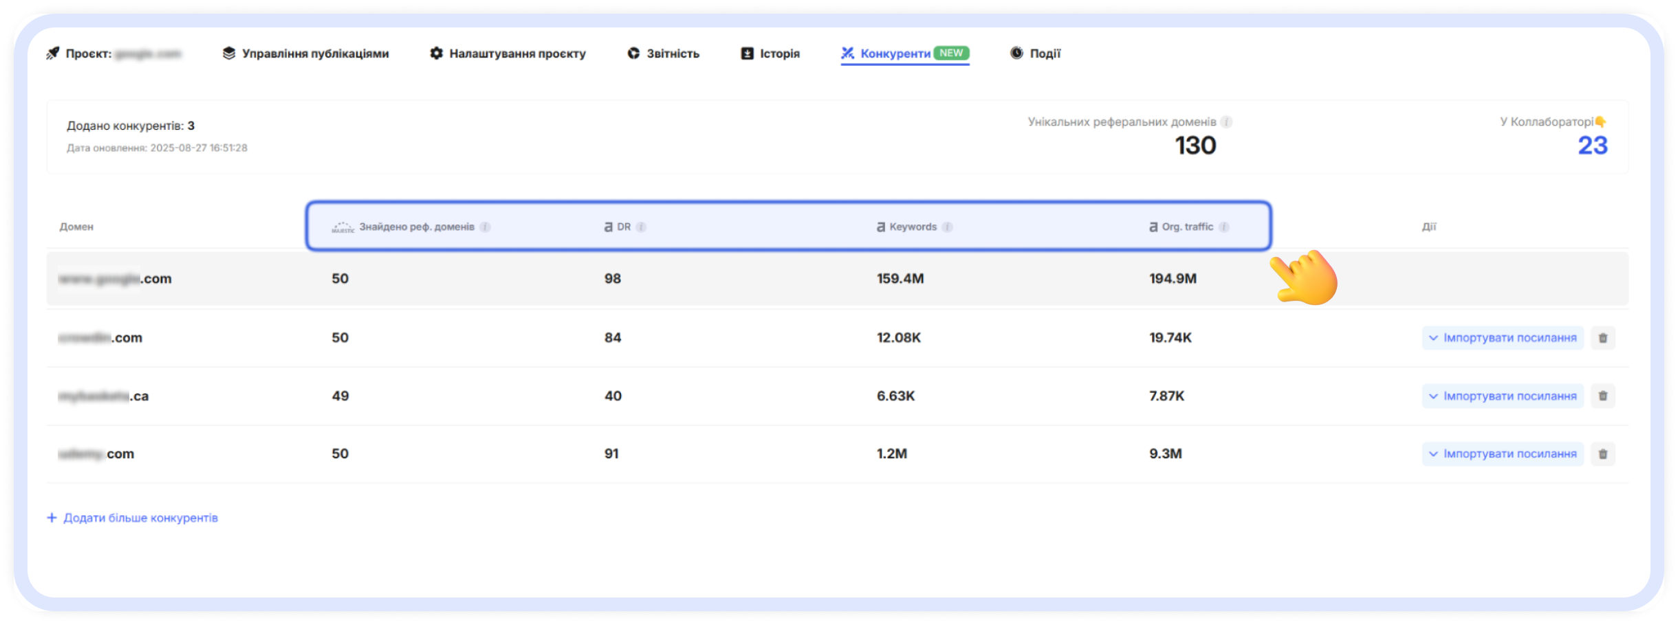Open the info tooltip next to Org. traffic
This screenshot has width=1678, height=625.
pos(1223,227)
